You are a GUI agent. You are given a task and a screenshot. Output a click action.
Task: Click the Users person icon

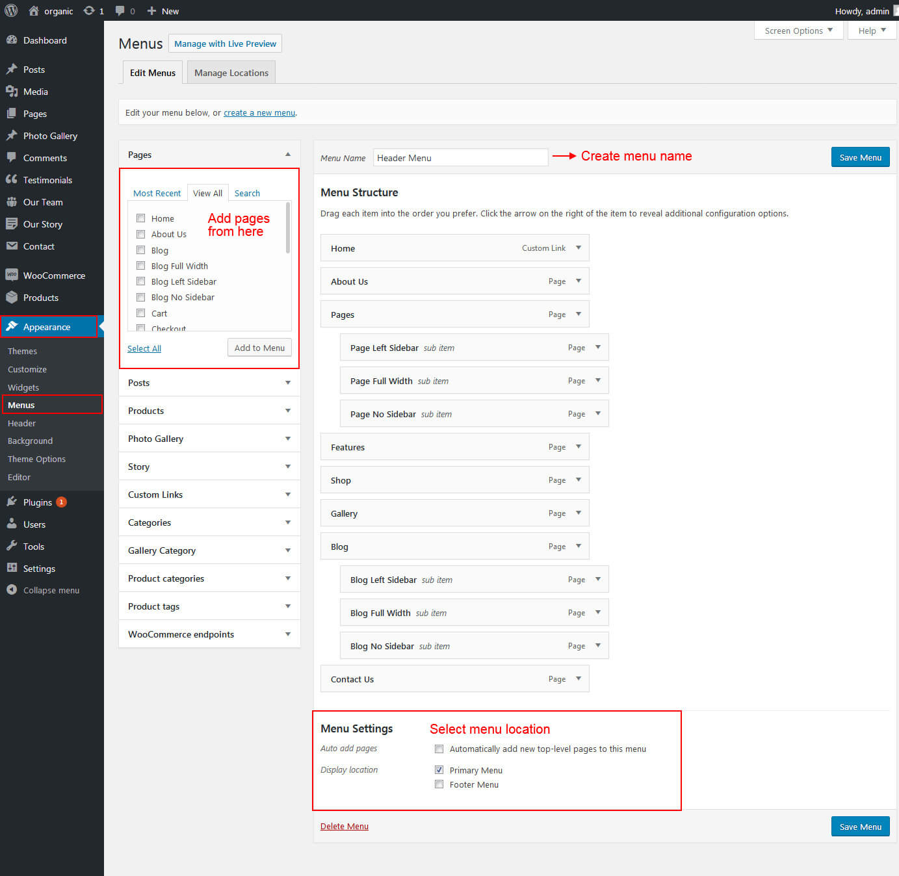tap(12, 524)
